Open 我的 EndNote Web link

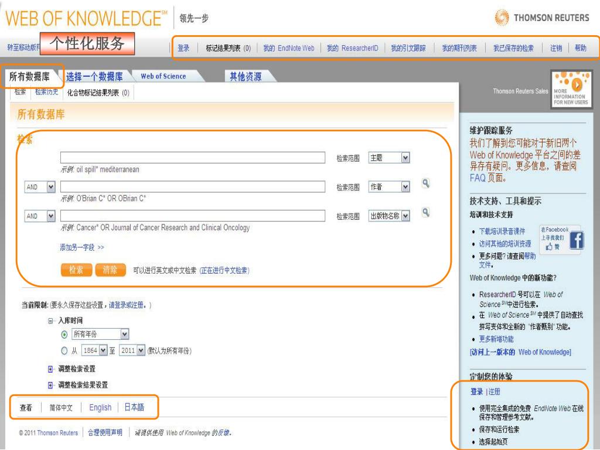[288, 48]
